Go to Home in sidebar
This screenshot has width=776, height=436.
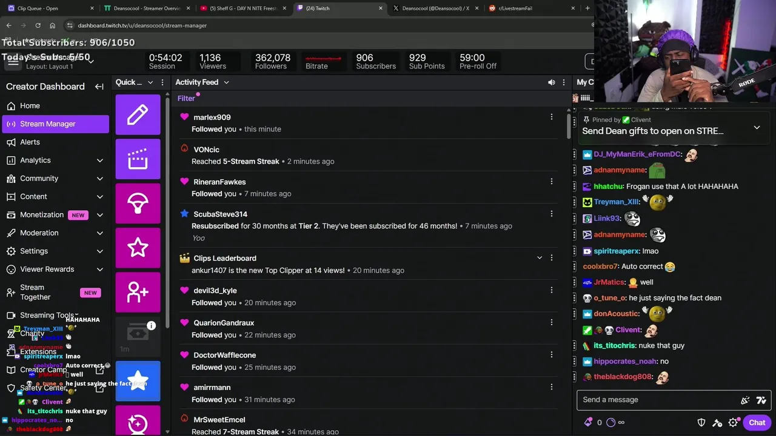point(55,106)
